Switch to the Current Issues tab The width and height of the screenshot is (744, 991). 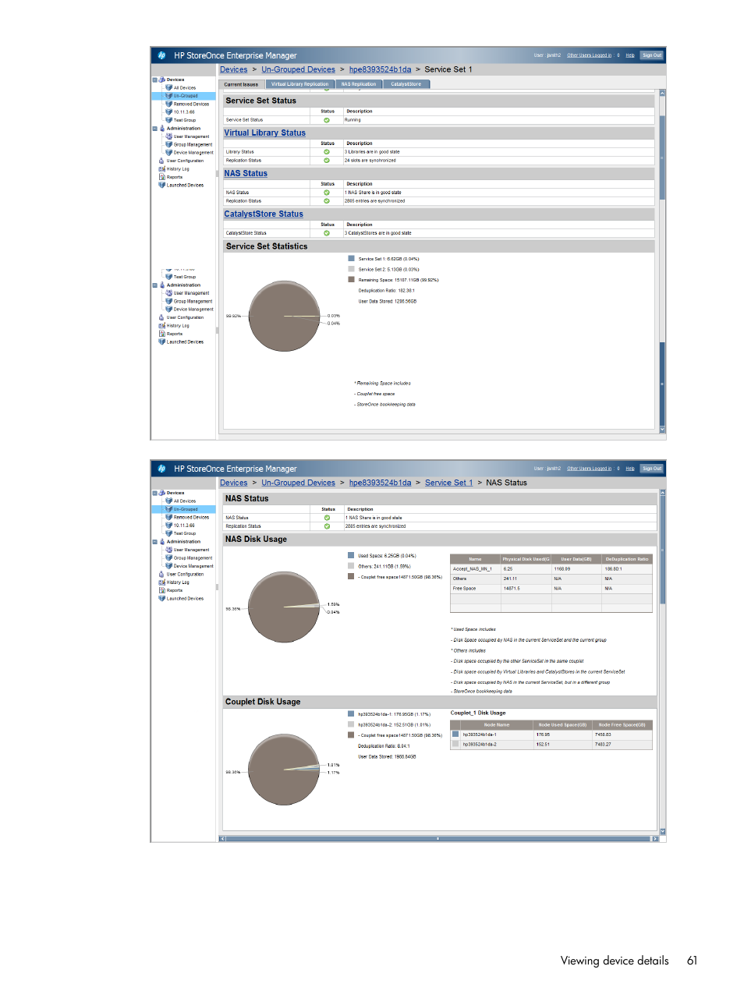tap(241, 84)
